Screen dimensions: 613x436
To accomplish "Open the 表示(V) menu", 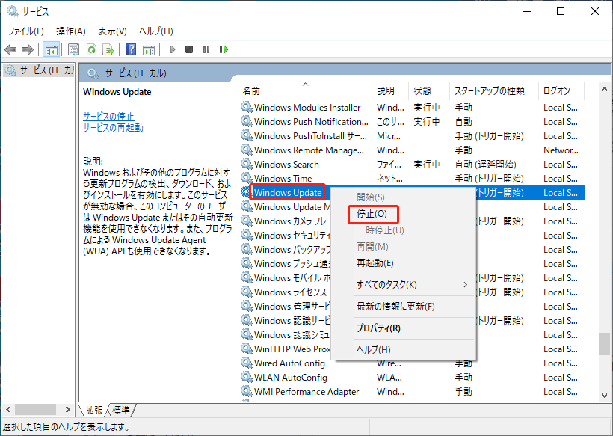I will coord(112,31).
